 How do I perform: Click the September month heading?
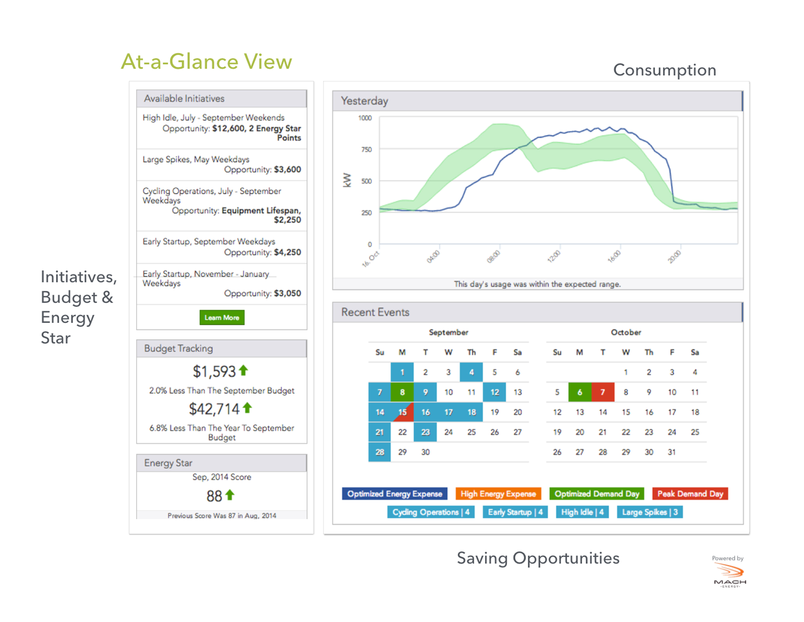448,332
